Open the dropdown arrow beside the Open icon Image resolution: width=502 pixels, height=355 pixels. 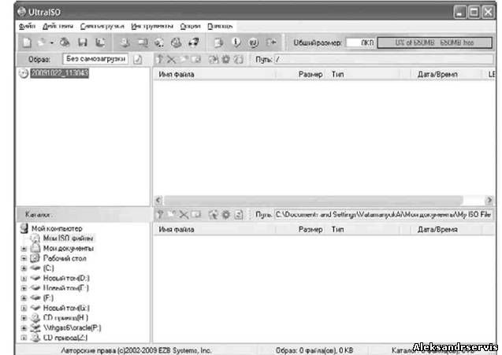click(52, 43)
